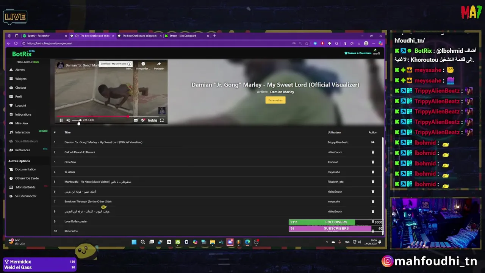Screen dimensions: 485x273
Task: Open Interaction in the sidebar
Action: (22, 132)
